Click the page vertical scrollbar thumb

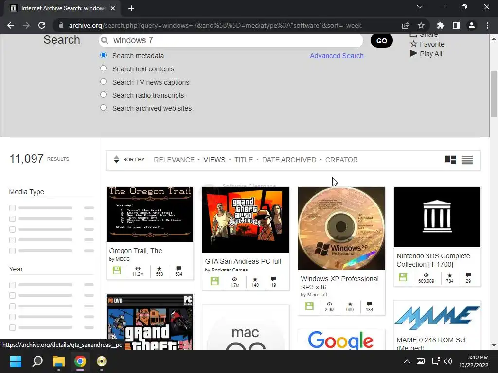click(494, 94)
